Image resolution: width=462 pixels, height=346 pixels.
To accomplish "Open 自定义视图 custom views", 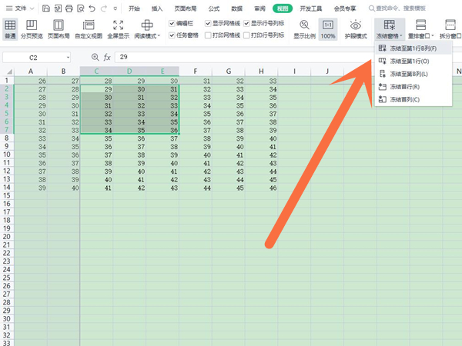I will (x=89, y=29).
